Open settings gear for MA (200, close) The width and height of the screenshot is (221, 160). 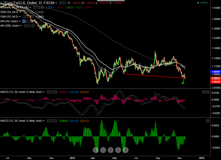pos(29,26)
